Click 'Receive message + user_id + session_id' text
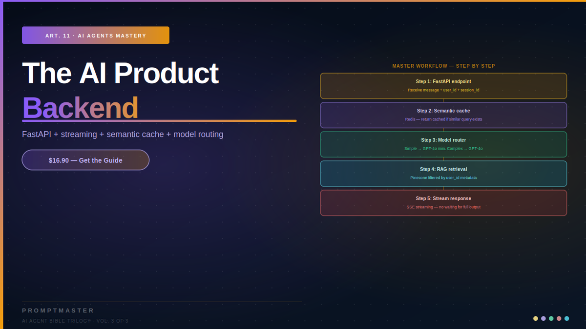Viewport: 586px width, 329px height. pos(443,90)
